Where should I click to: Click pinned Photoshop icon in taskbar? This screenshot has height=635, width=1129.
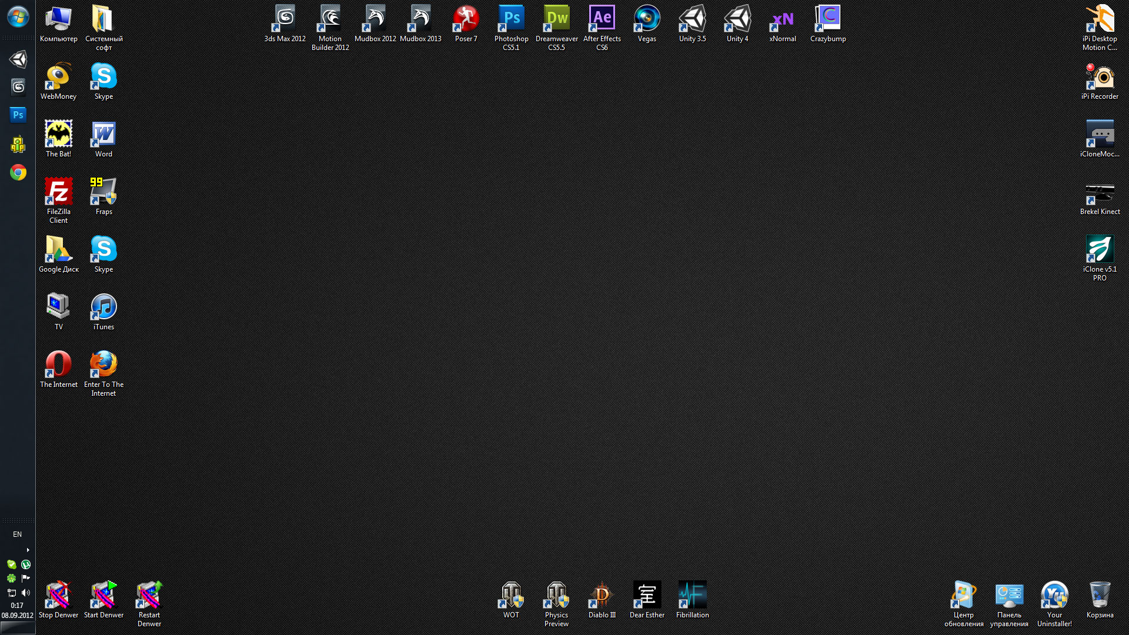(x=18, y=115)
